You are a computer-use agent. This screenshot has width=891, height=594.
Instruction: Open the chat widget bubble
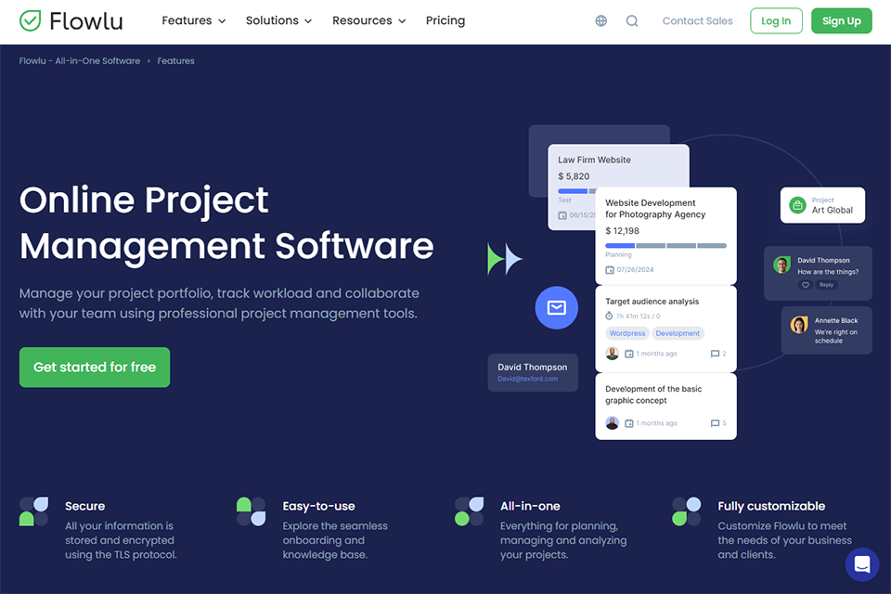(862, 564)
